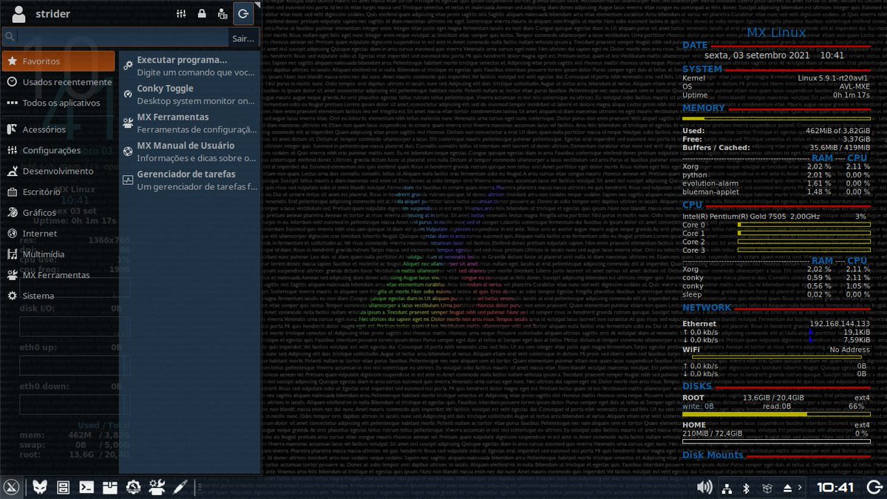Open settings manager sliders icon in menu header

[x=181, y=13]
